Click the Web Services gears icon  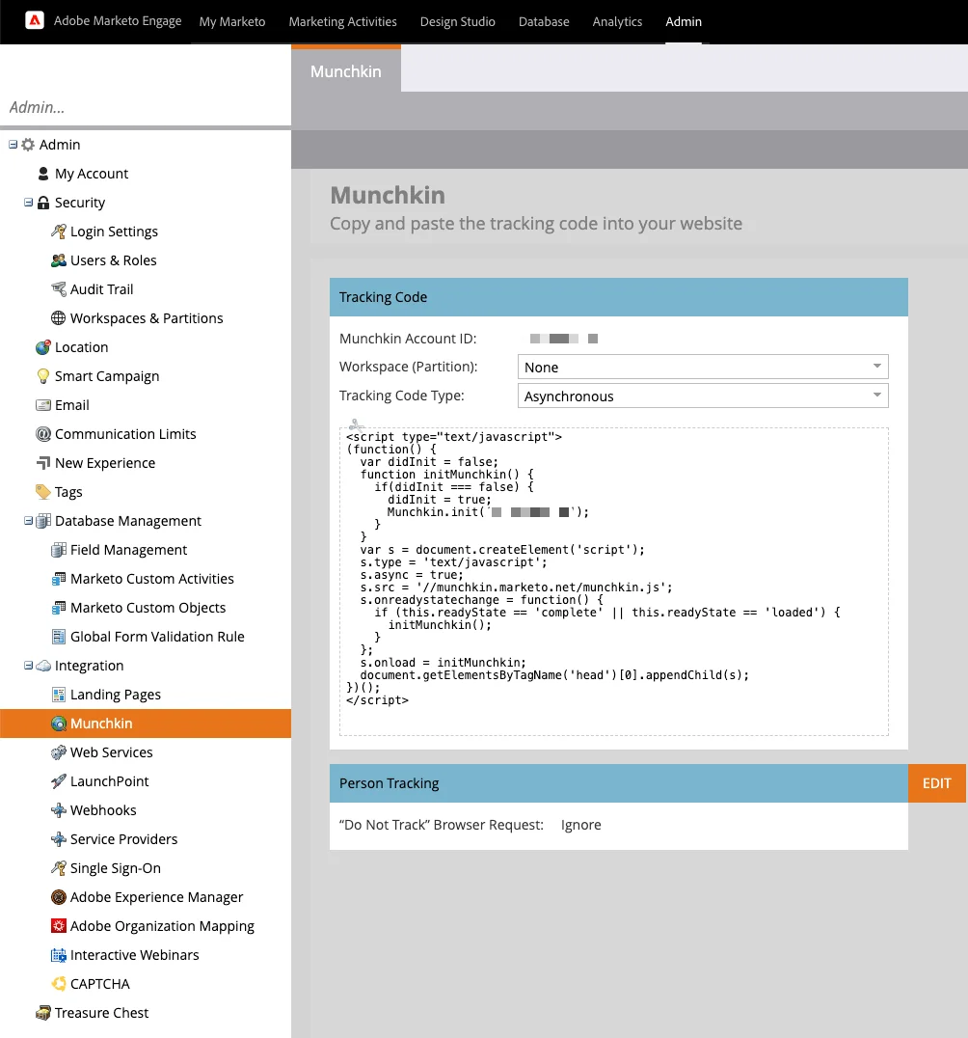pyautogui.click(x=58, y=752)
